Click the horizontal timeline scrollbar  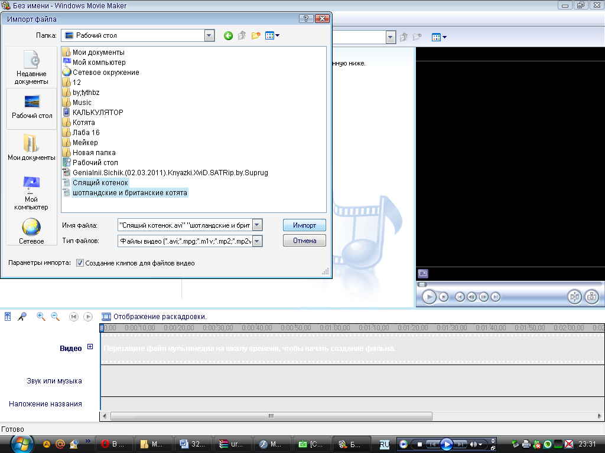(271, 416)
